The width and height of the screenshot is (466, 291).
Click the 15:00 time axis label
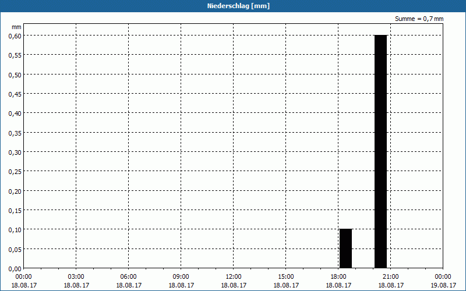286,277
